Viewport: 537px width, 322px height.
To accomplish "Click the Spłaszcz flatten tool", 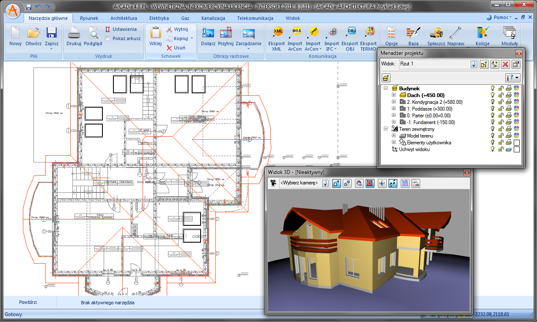I will point(436,37).
